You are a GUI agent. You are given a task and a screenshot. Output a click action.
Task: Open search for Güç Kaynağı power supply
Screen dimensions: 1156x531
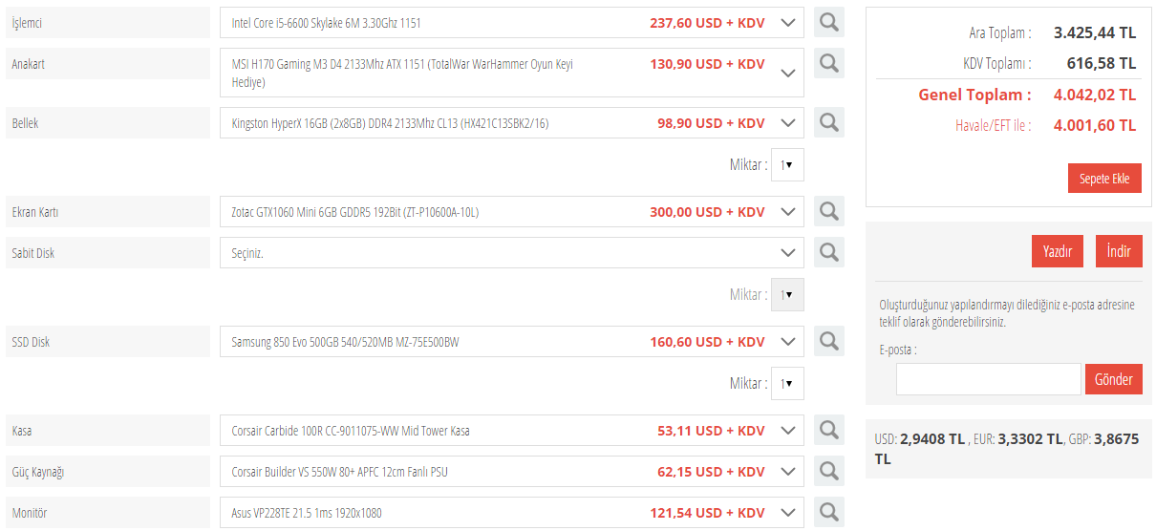tap(828, 471)
